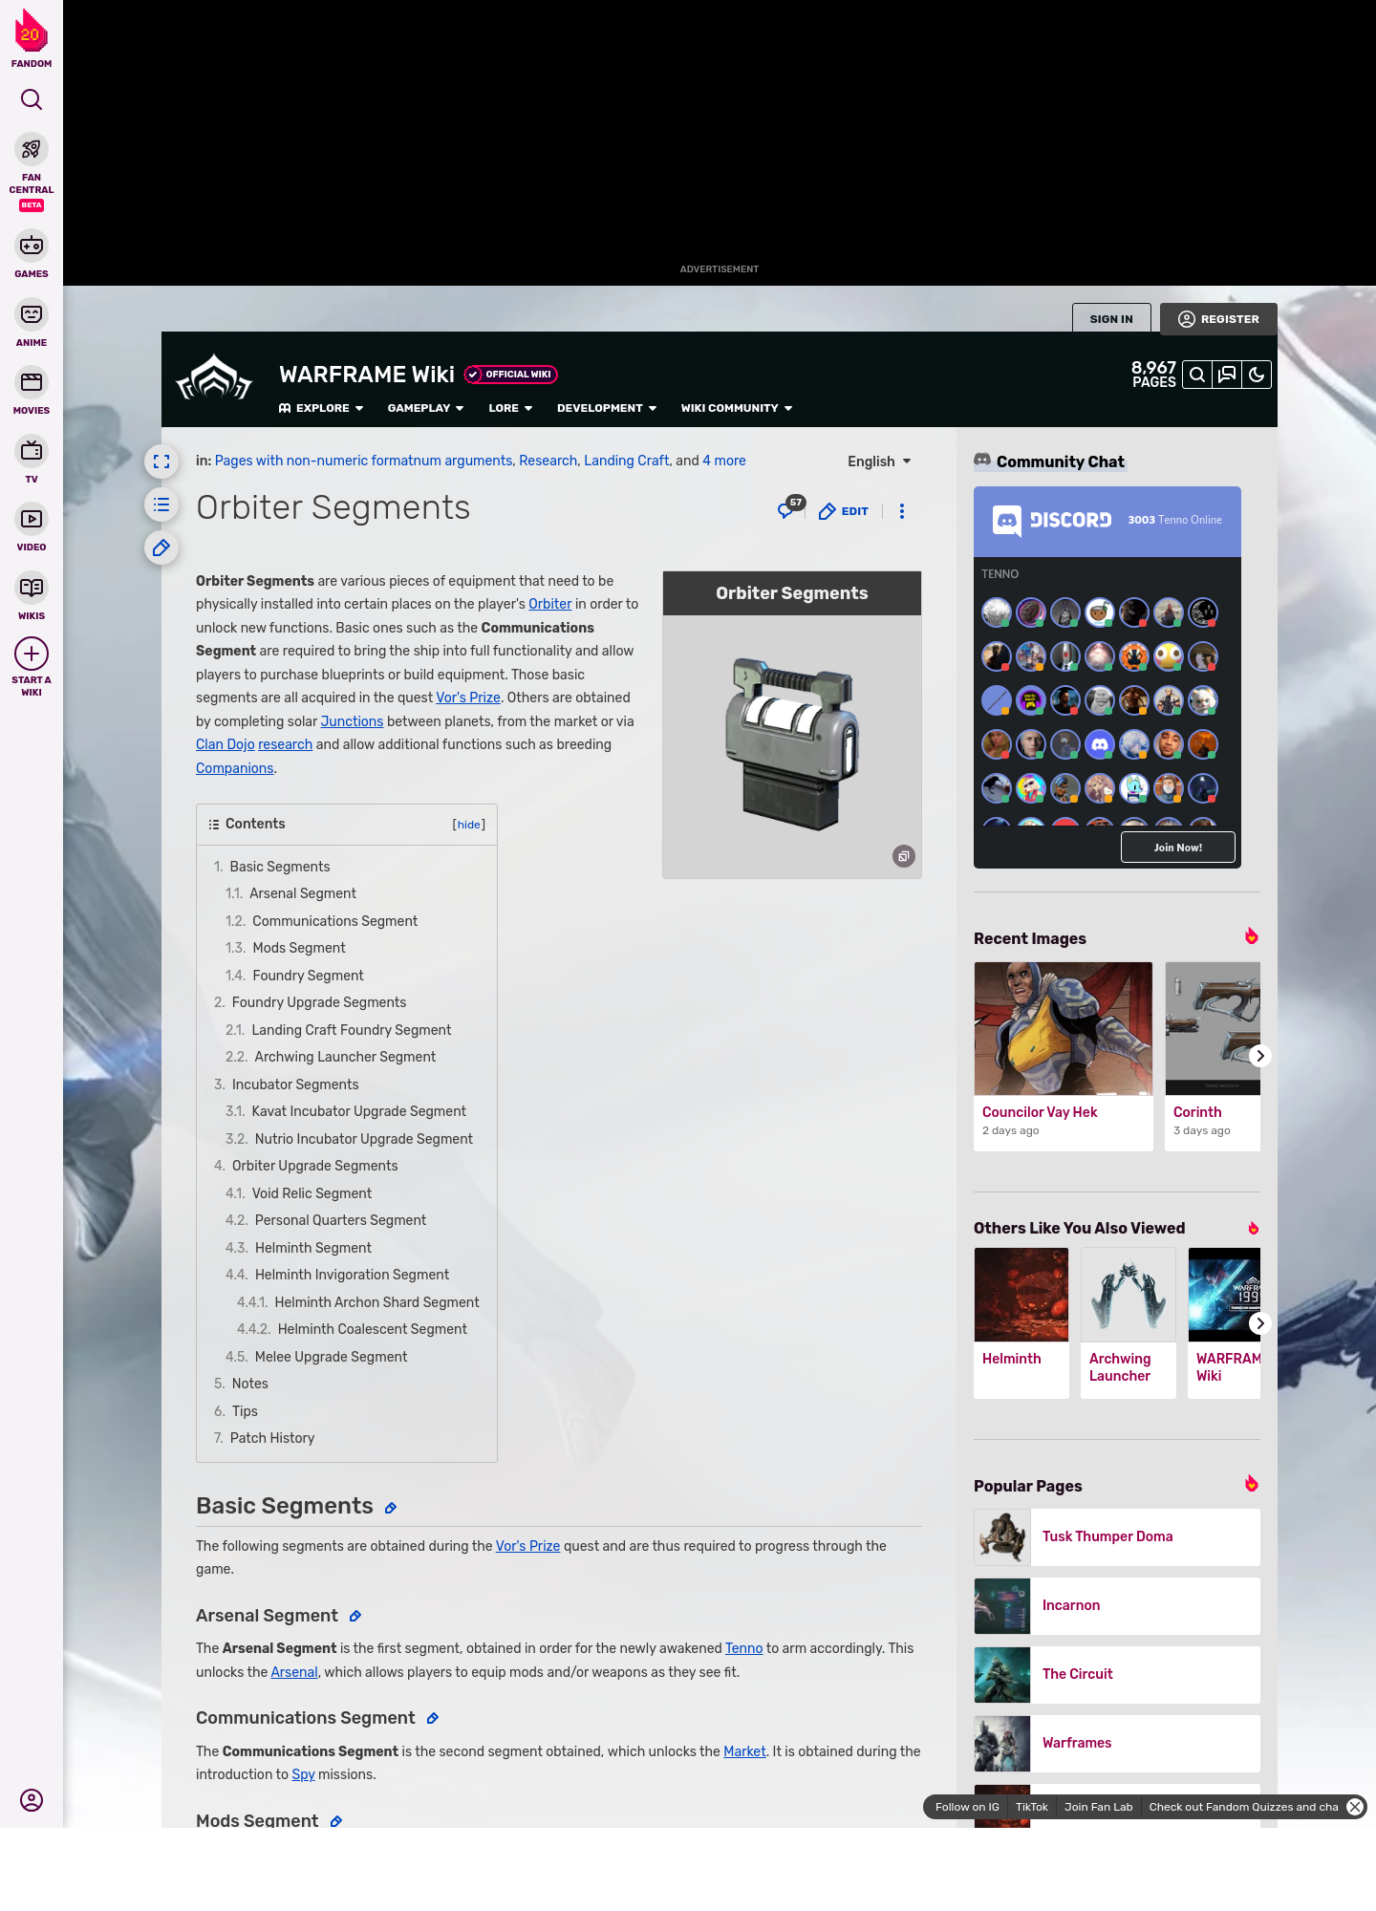The height and width of the screenshot is (1911, 1376).
Task: Open the Councilor Vay Hek image thumbnail
Action: click(x=1064, y=1028)
